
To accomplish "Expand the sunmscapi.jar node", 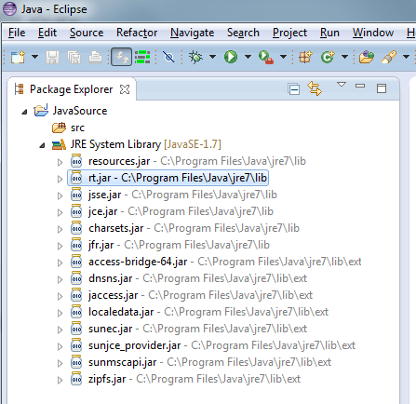I will pyautogui.click(x=60, y=363).
